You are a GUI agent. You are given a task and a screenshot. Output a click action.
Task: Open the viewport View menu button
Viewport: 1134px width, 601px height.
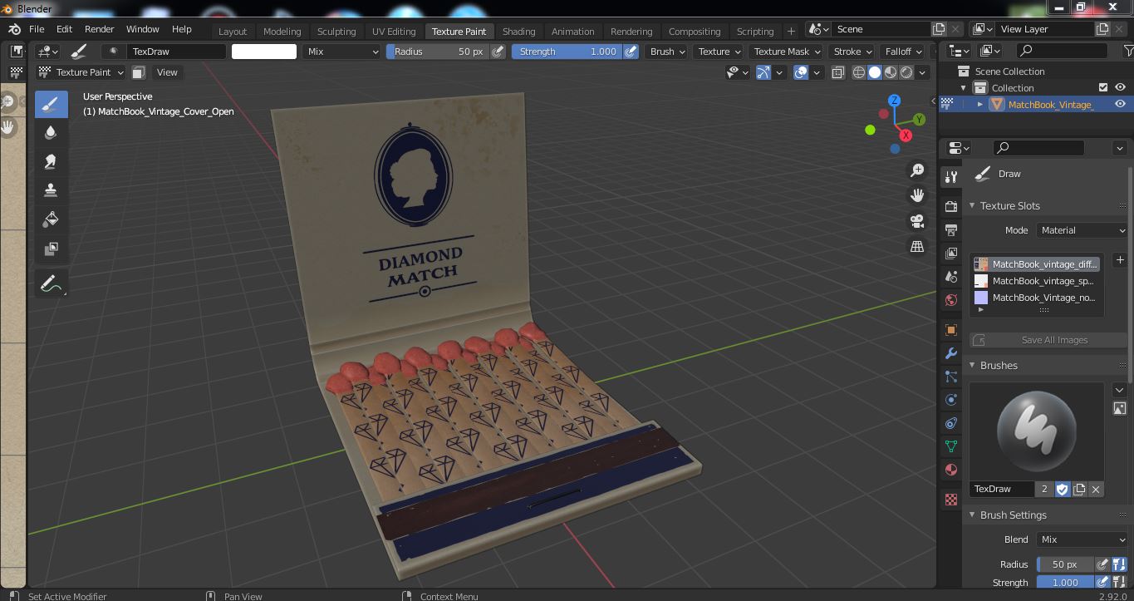click(167, 72)
